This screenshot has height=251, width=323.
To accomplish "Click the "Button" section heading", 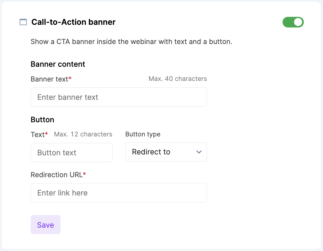I will coord(42,120).
